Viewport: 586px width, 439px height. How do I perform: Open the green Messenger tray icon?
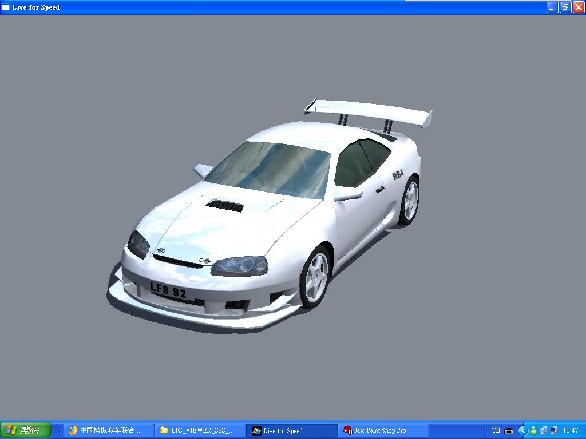(534, 431)
